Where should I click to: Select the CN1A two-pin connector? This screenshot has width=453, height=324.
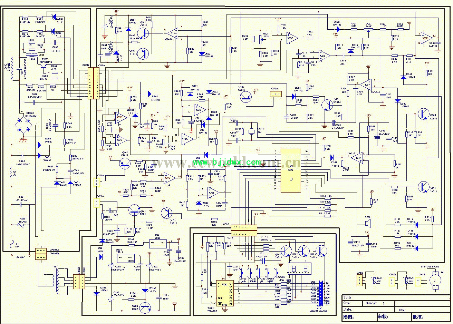[97, 203]
